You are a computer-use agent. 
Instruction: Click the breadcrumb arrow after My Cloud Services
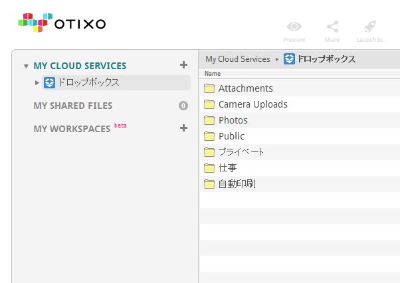(x=277, y=59)
